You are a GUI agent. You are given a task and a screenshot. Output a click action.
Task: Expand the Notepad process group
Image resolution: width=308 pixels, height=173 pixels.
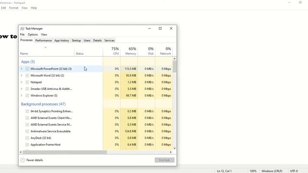(x=22, y=82)
